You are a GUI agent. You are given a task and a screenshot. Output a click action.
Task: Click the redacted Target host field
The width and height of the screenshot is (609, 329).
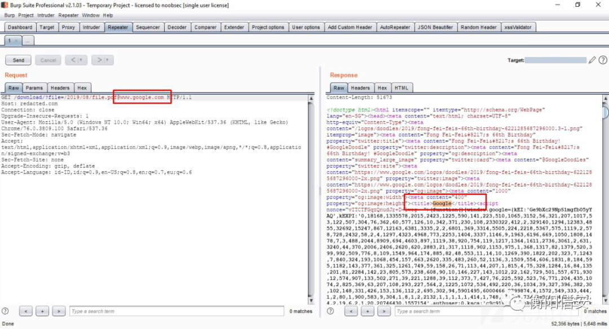coord(555,60)
